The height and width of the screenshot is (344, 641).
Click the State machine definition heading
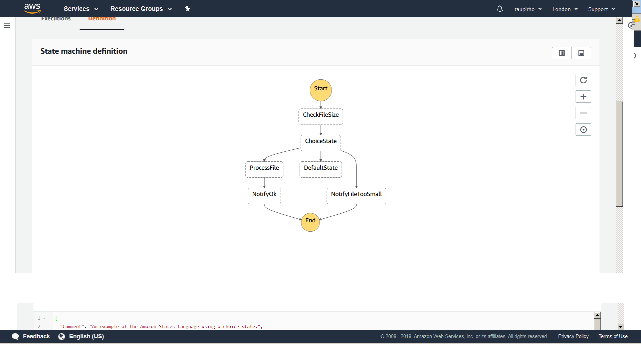pos(84,51)
